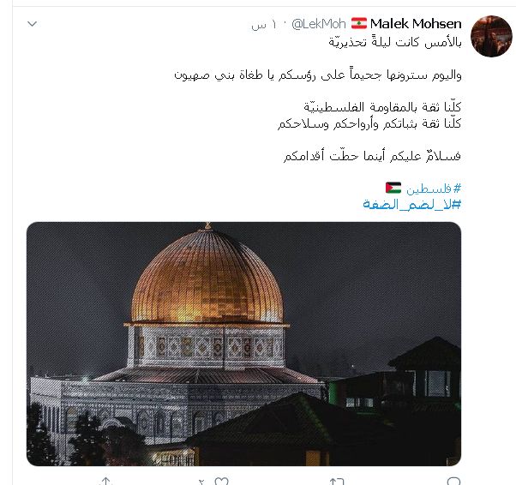The height and width of the screenshot is (485, 516).
Task: Like the tweet with the heart icon
Action: [221, 482]
